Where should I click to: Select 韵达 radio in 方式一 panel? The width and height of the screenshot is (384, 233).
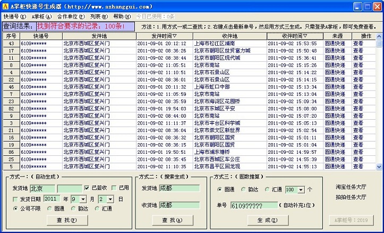tap(73, 209)
